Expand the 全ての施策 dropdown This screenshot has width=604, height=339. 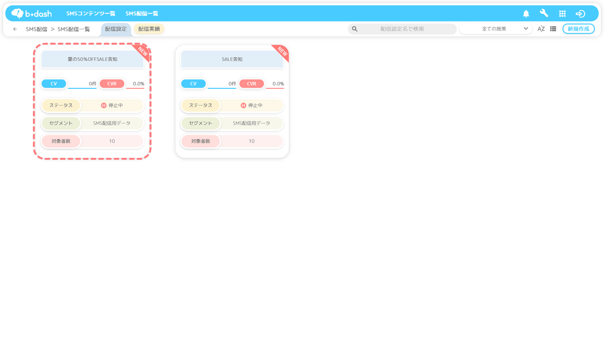tap(496, 29)
